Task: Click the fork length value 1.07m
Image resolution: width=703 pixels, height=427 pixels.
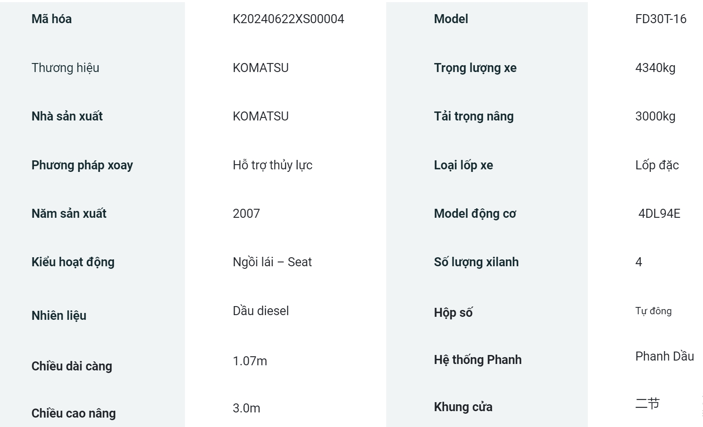Action: 250,361
